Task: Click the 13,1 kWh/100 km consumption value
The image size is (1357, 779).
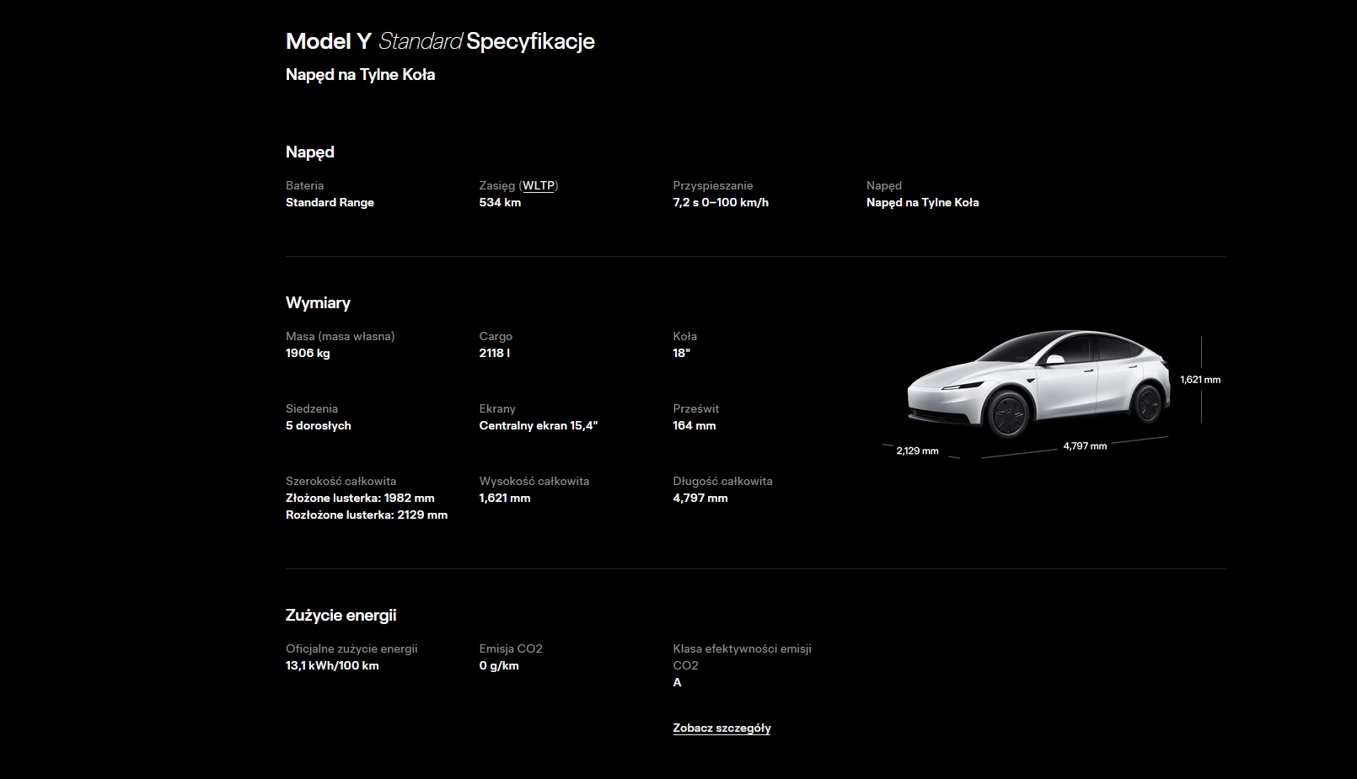Action: (332, 666)
